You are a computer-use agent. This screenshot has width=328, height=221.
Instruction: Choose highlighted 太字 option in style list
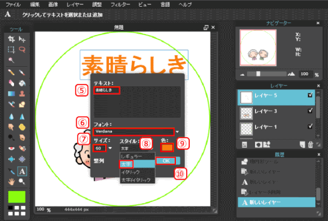pos(138,165)
